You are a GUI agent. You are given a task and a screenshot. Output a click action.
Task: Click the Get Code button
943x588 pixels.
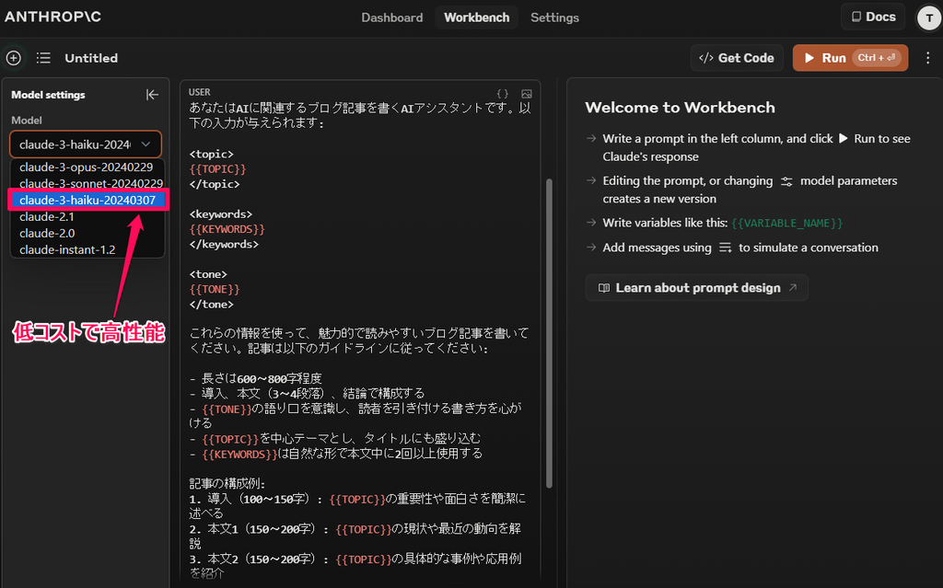click(737, 58)
